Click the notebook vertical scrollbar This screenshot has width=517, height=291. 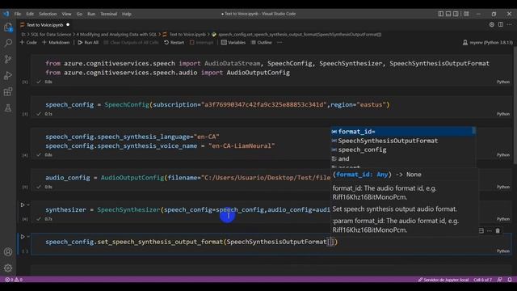pos(515,105)
